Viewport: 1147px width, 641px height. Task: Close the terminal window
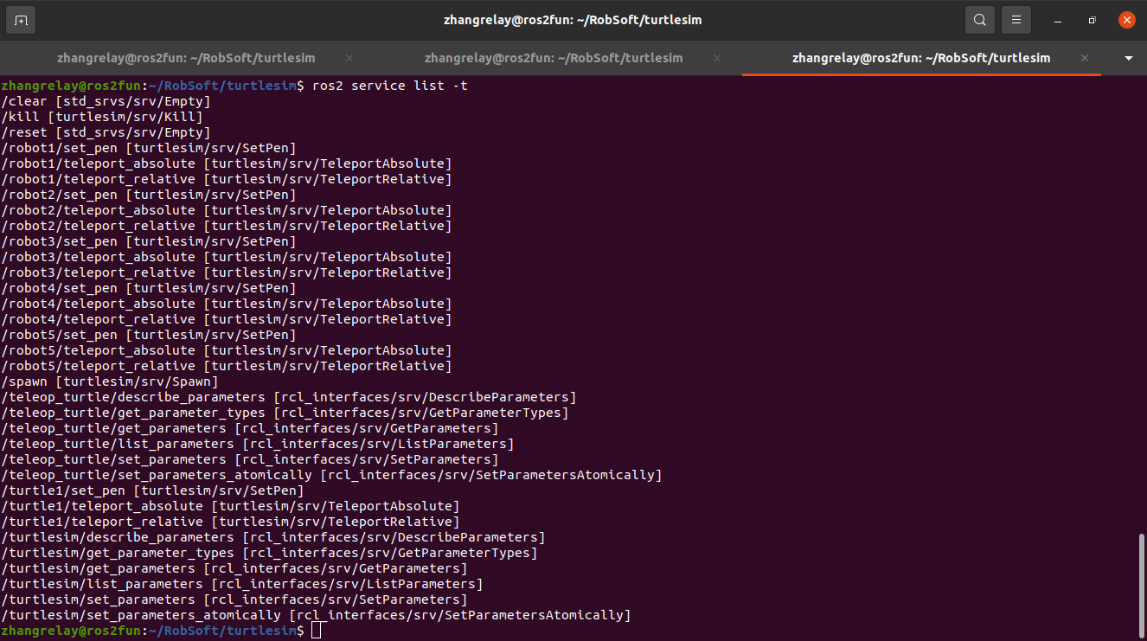pyautogui.click(x=1126, y=20)
